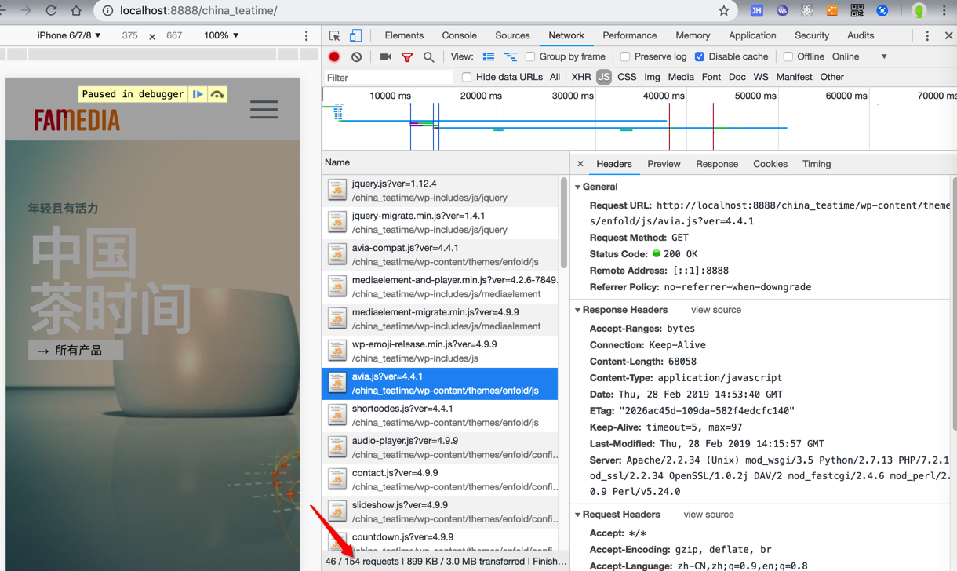
Task: View source of Request Headers
Action: click(708, 515)
